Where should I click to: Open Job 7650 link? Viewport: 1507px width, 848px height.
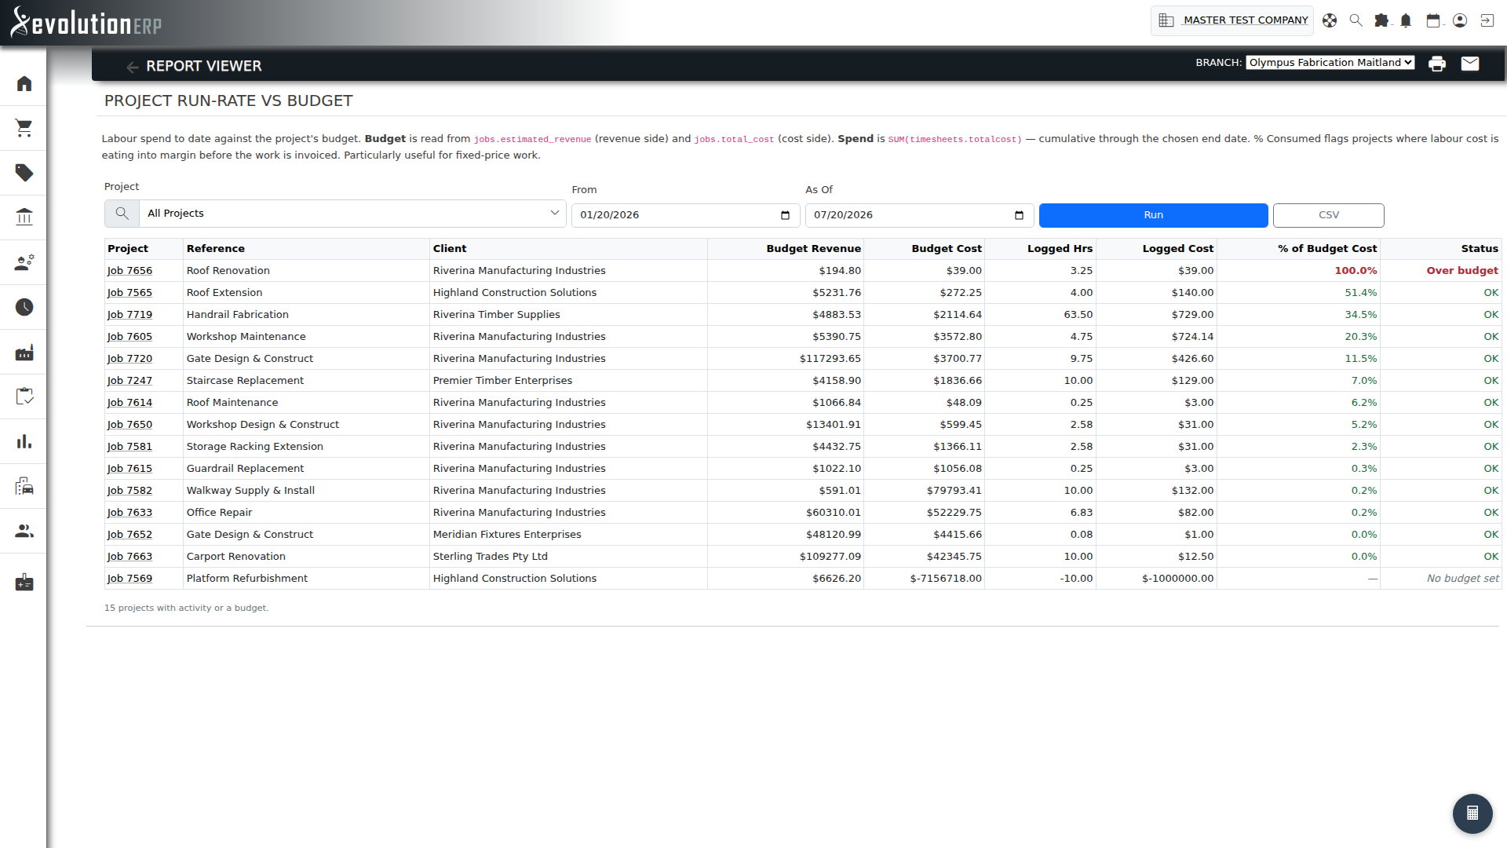[130, 425]
